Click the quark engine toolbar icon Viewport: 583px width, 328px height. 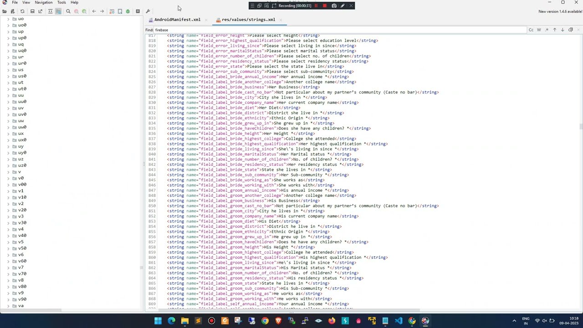coord(120,11)
